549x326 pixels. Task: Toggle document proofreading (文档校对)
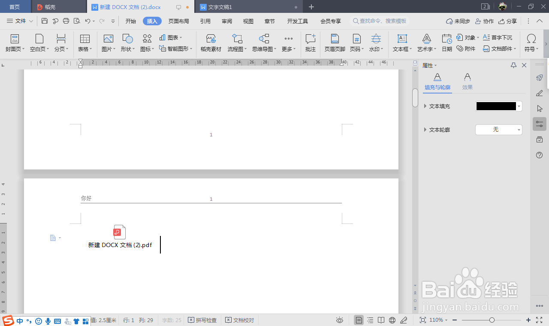tap(240, 320)
